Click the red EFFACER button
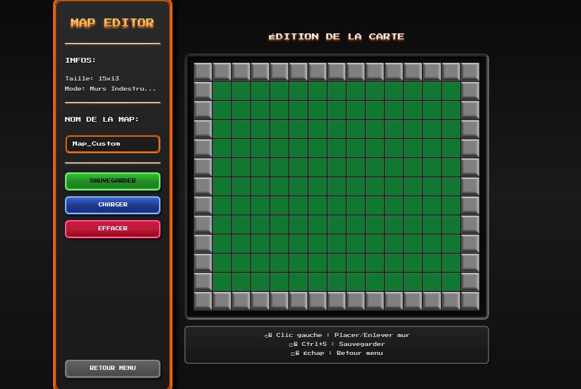581x389 pixels. coord(113,229)
